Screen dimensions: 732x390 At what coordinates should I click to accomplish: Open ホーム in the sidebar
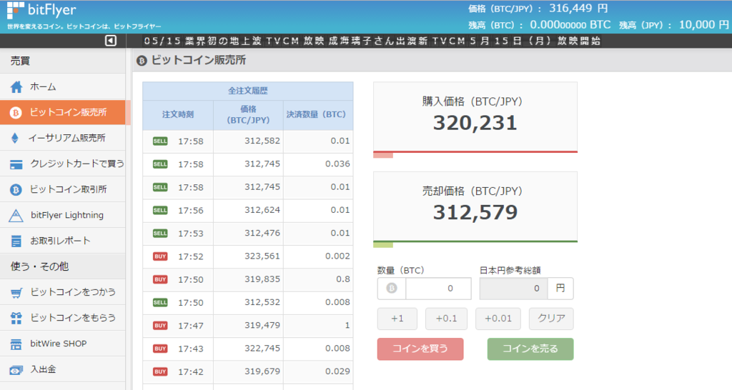tap(63, 86)
